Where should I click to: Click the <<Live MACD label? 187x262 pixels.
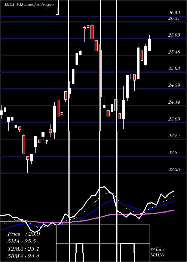[x=157, y=252]
